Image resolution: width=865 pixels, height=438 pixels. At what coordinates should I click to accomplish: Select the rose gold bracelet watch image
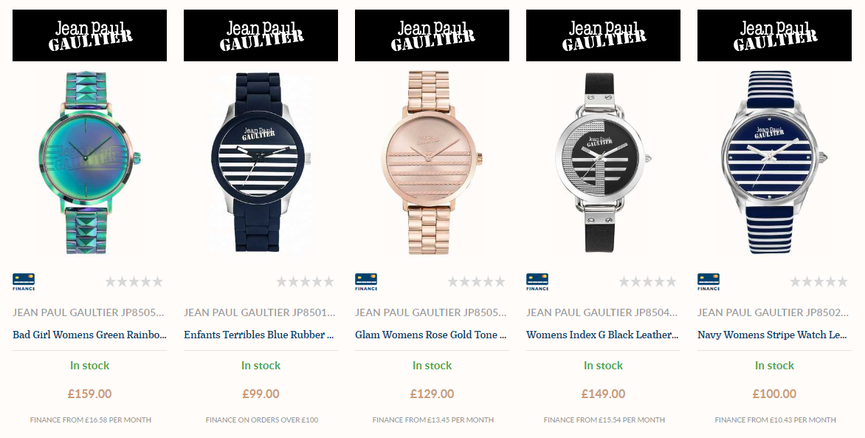(432, 162)
